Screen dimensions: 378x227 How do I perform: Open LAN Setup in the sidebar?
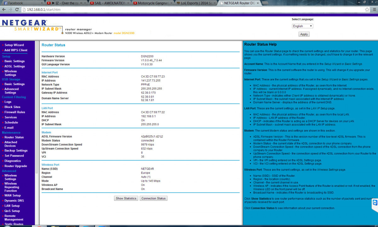point(12,206)
